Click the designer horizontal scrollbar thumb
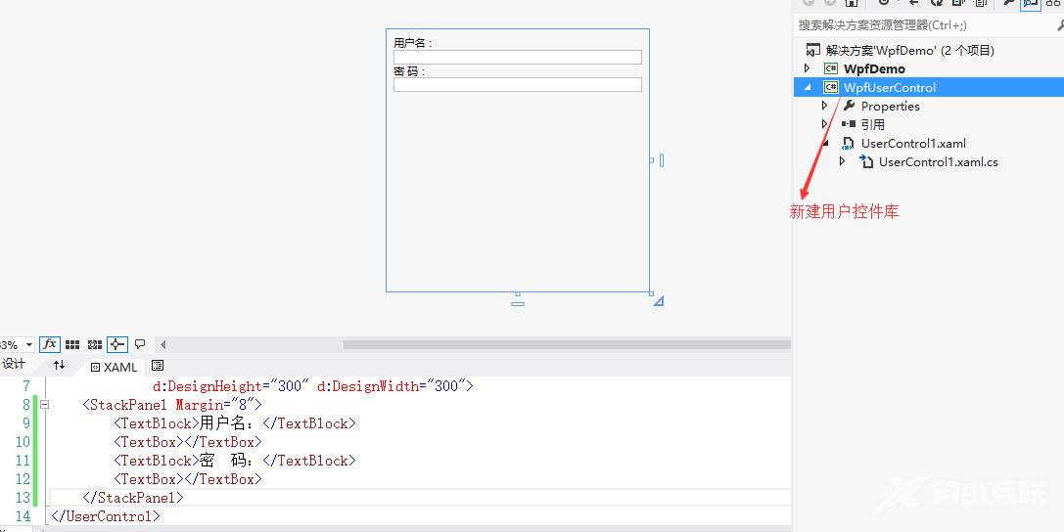1064x532 pixels. (567, 344)
